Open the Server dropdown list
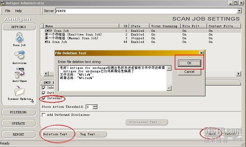Image resolution: width=246 pixels, height=147 pixels. pyautogui.click(x=239, y=11)
